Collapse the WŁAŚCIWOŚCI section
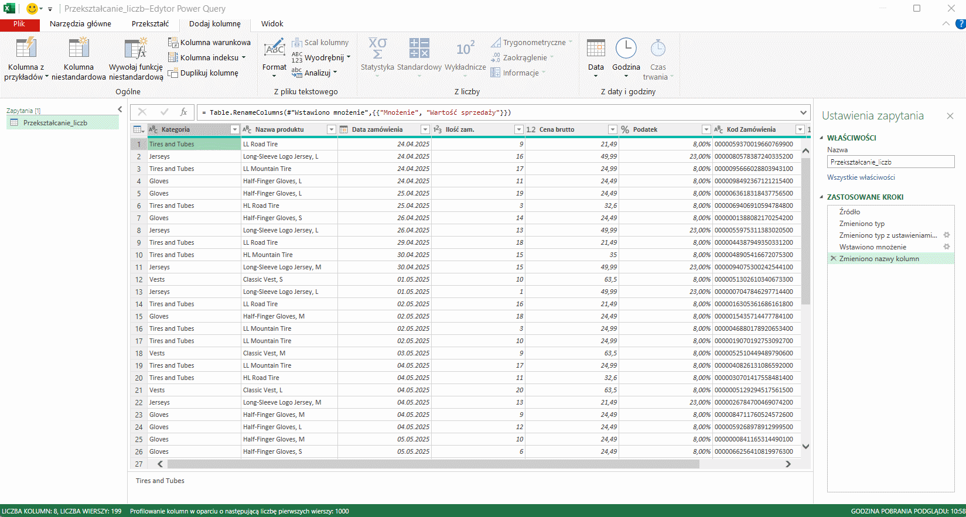966x517 pixels. [x=821, y=138]
